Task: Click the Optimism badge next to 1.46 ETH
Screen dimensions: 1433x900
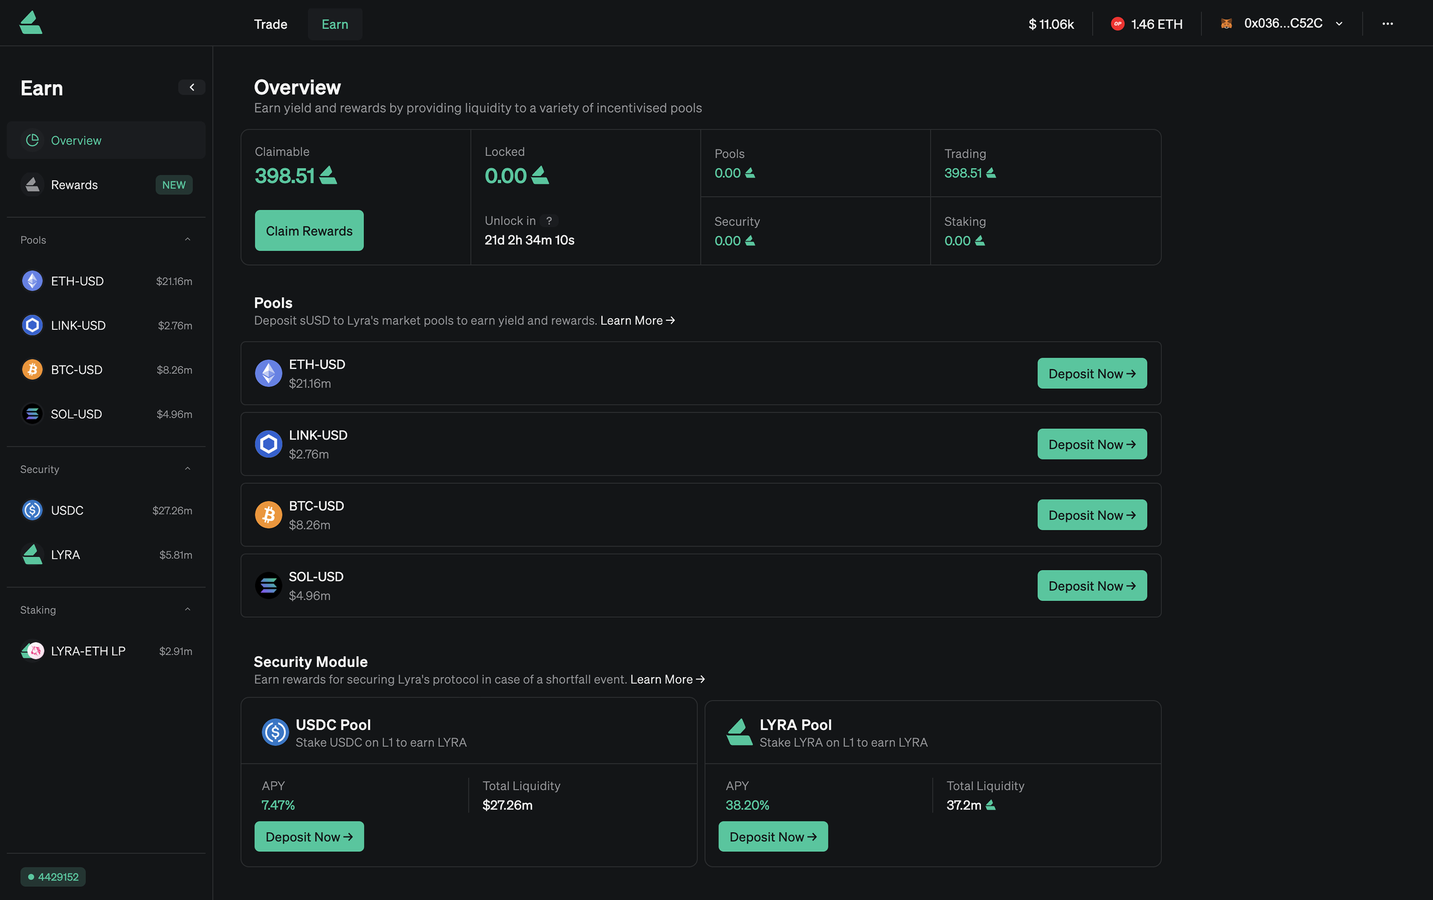Action: click(1118, 24)
